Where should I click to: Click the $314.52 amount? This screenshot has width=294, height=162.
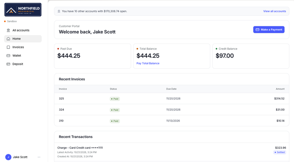(x=279, y=99)
